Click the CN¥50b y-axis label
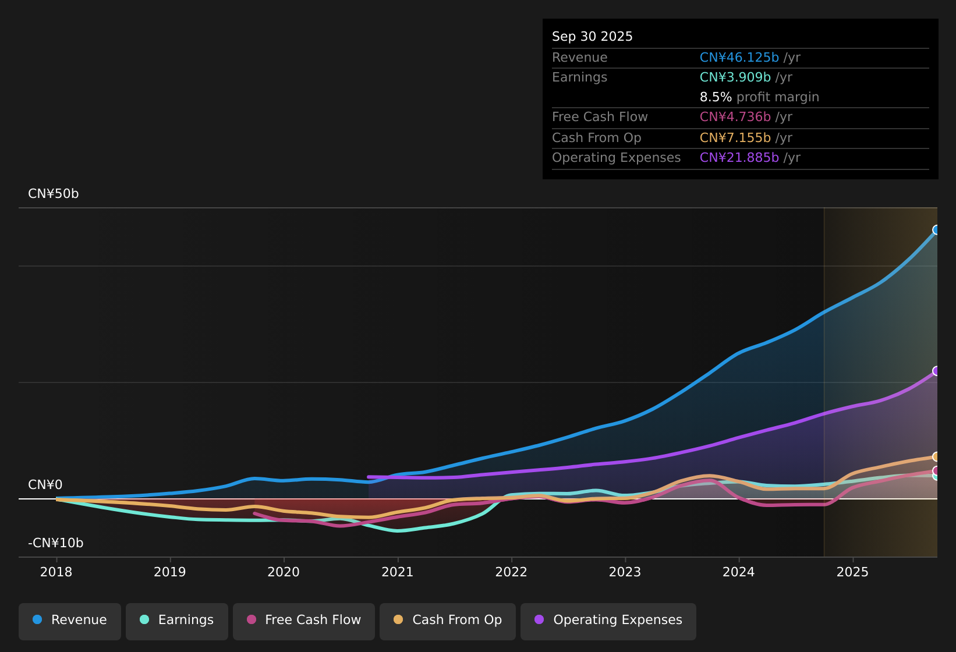 (54, 194)
